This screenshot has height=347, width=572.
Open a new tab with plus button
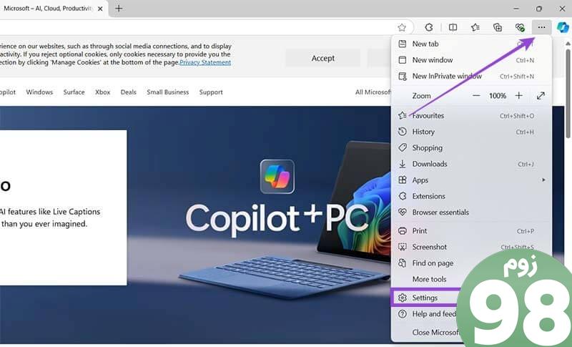coord(119,9)
